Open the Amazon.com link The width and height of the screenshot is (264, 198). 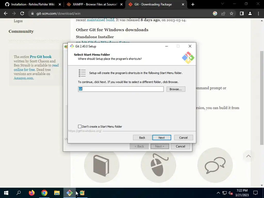[24, 78]
